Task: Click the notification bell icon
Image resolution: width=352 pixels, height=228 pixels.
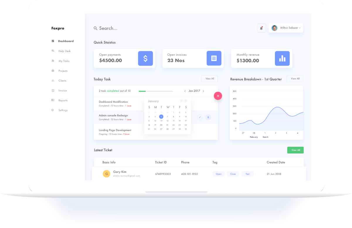Action: (261, 28)
